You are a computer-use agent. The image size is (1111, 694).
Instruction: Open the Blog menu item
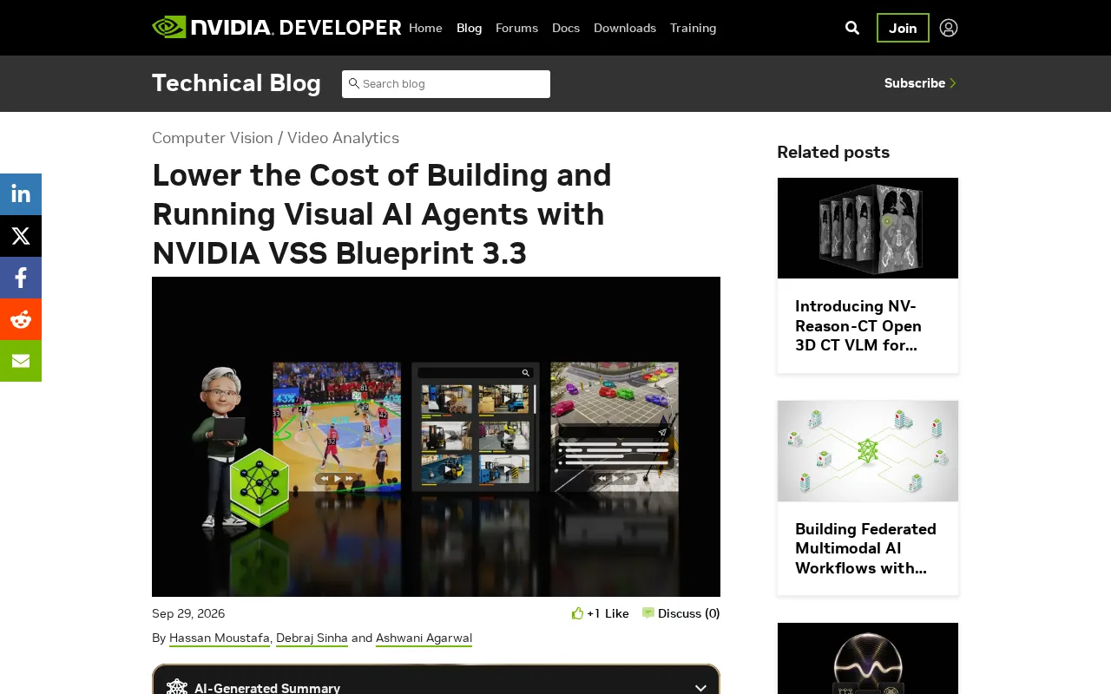coord(469,28)
